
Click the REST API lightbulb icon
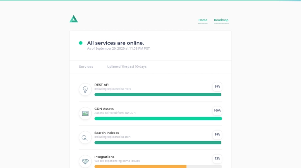85,89
